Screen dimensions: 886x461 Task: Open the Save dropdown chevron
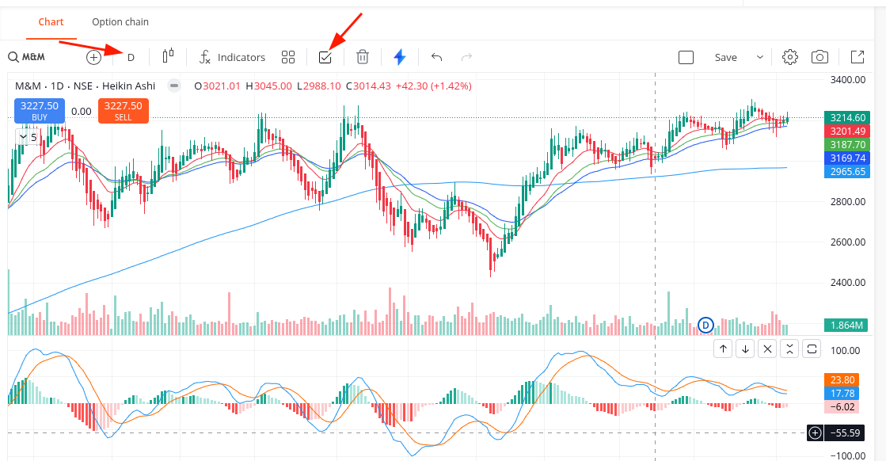pyautogui.click(x=759, y=56)
